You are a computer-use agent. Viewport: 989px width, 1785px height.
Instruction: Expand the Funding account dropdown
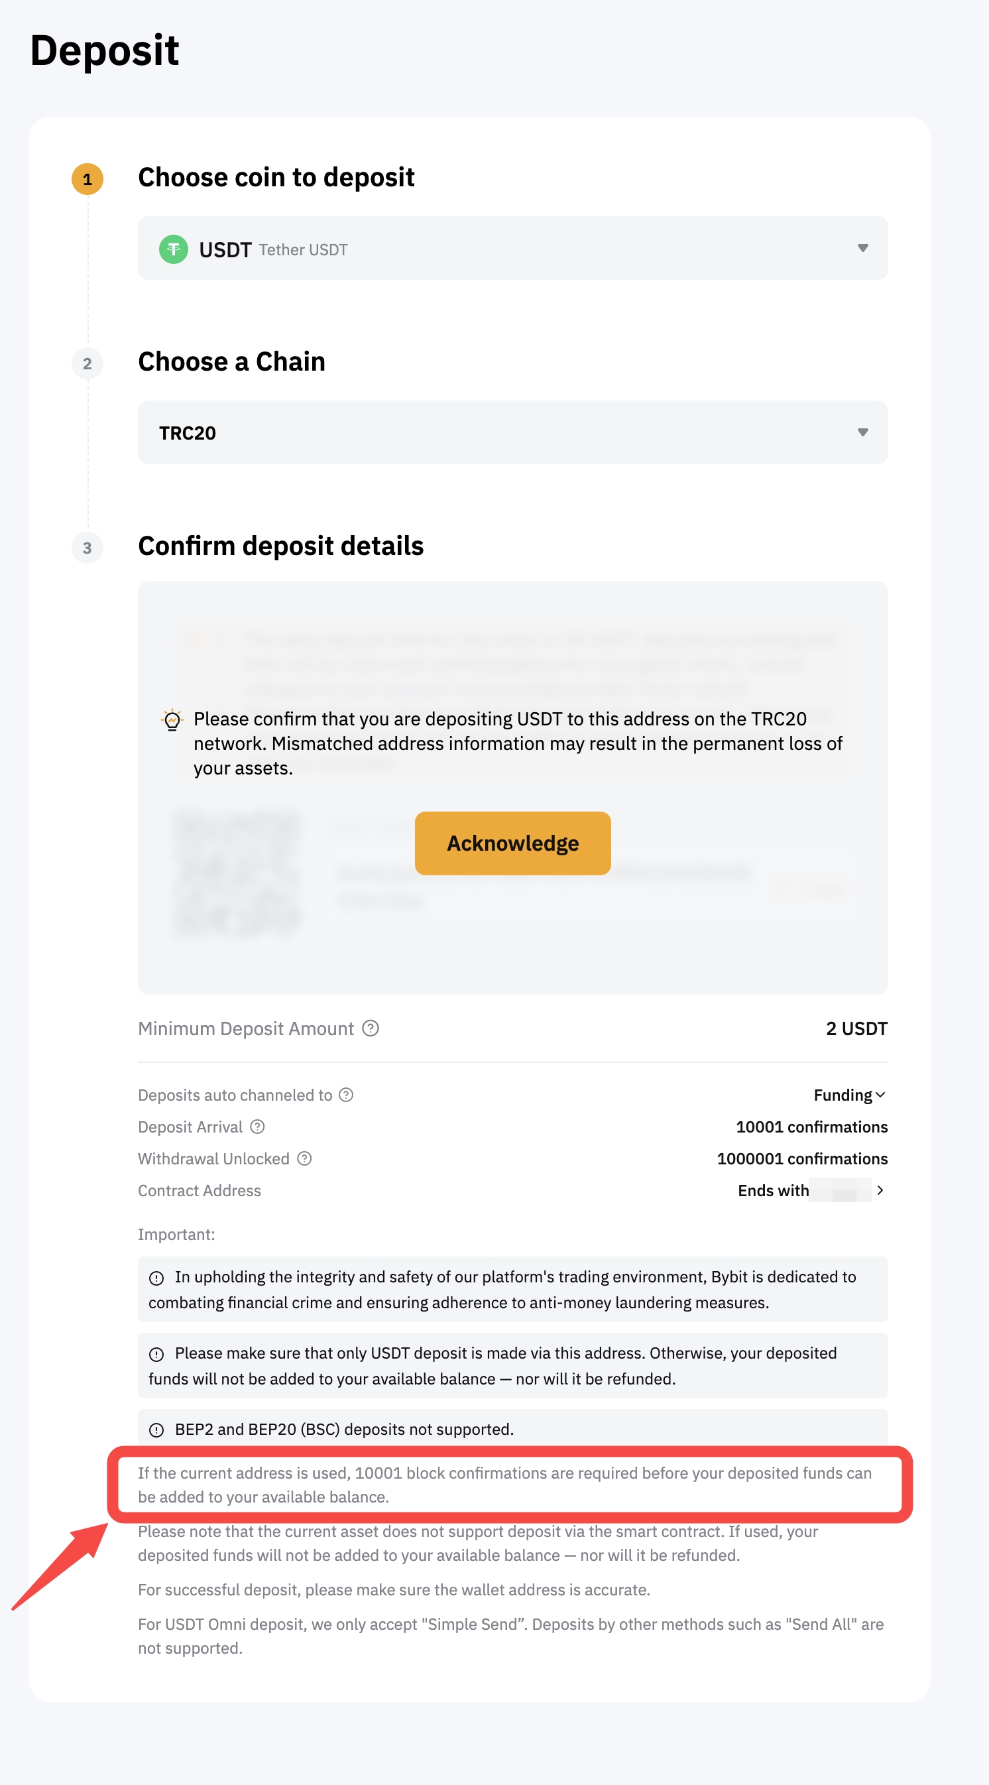pos(850,1095)
